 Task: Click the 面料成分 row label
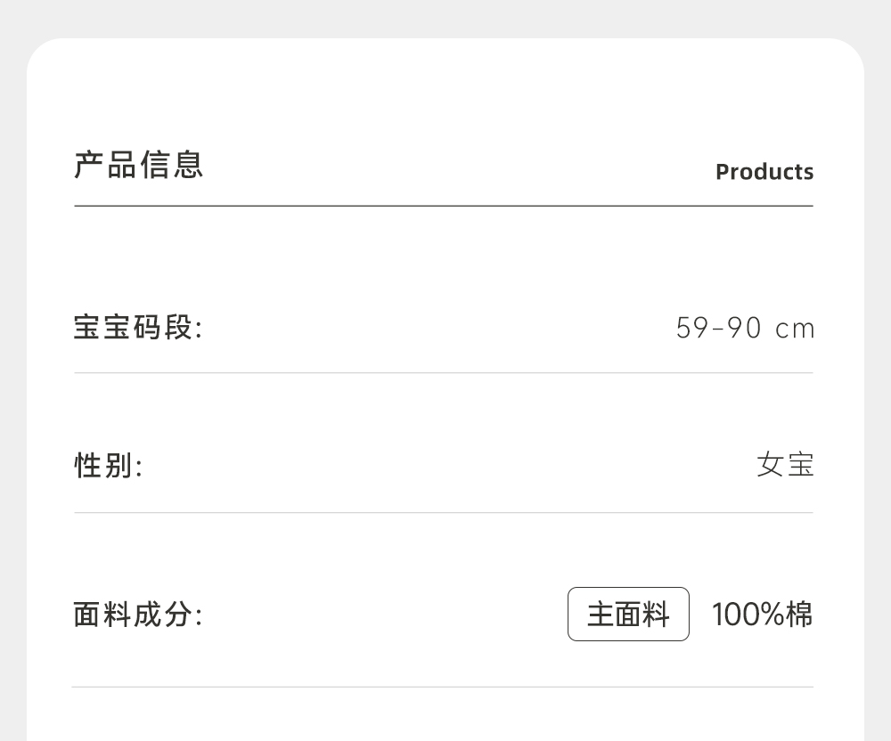(x=138, y=615)
